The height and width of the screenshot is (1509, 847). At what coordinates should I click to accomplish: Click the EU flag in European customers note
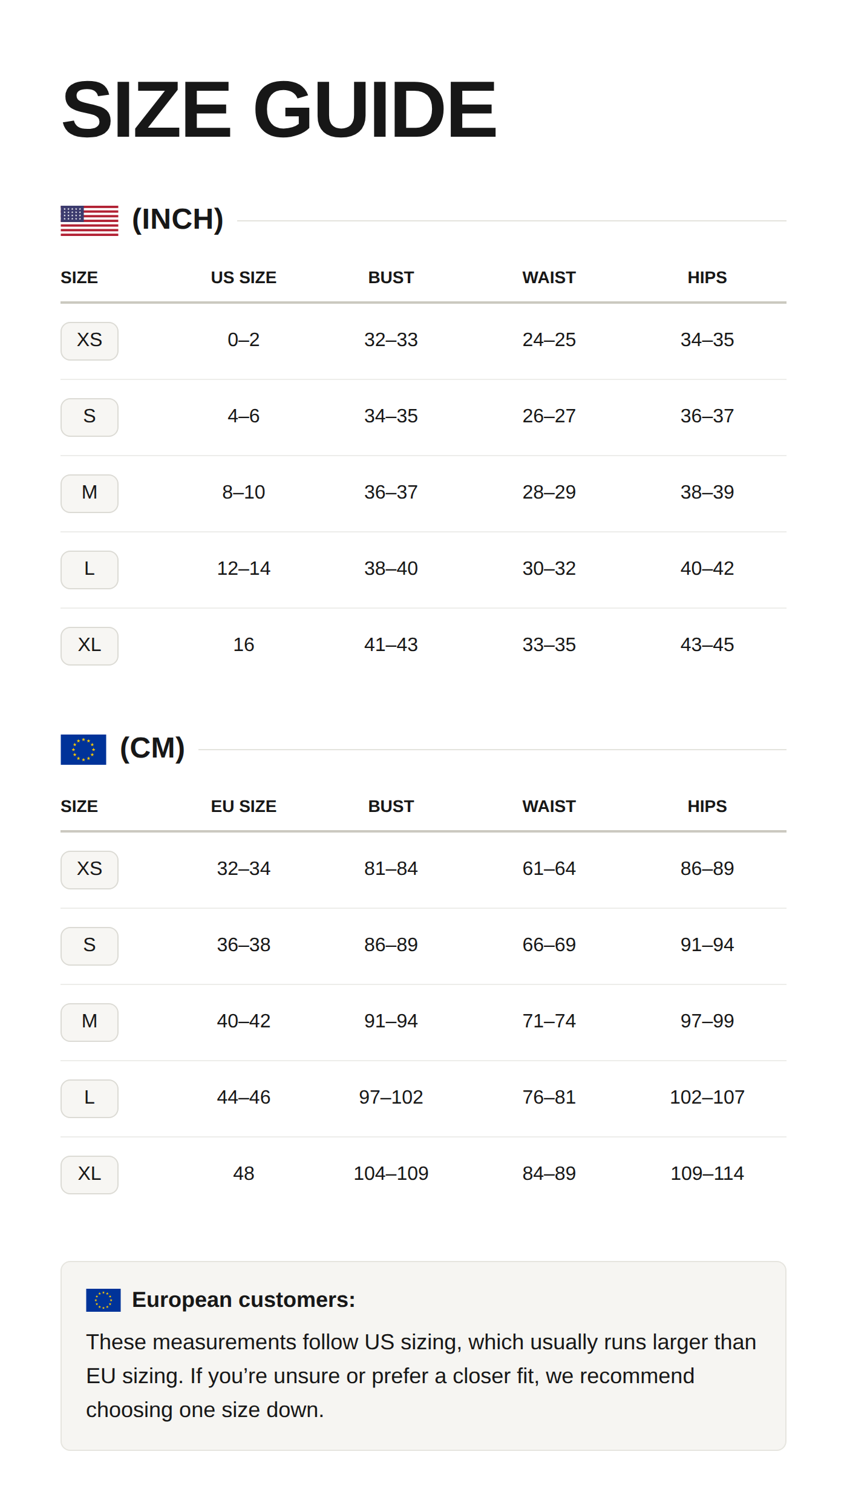point(103,1300)
